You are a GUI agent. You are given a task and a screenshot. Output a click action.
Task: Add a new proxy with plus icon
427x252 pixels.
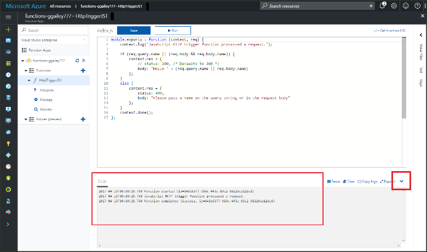click(83, 119)
